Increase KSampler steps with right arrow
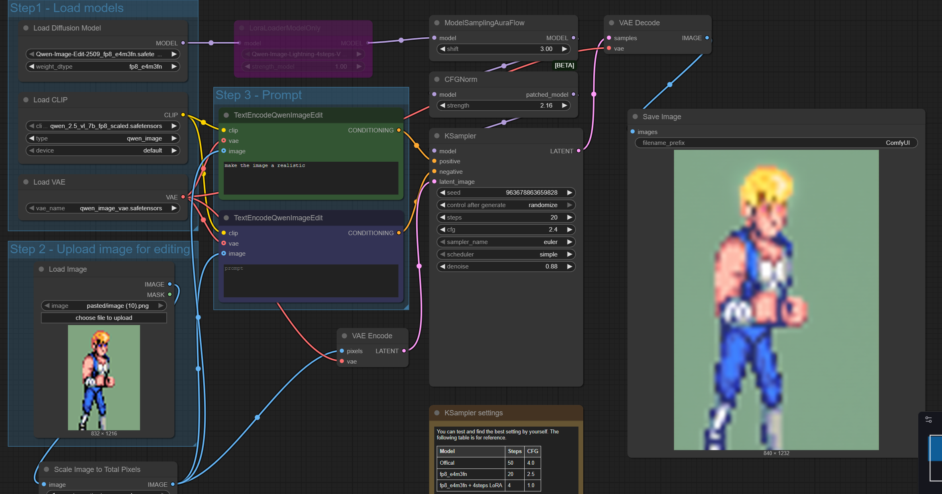Image resolution: width=942 pixels, height=494 pixels. [x=570, y=218]
